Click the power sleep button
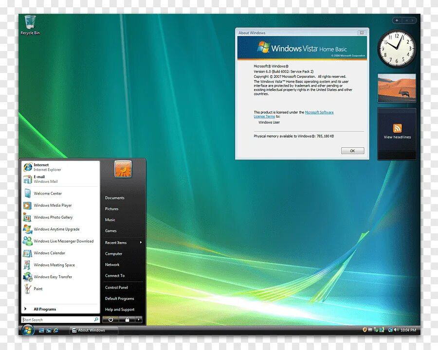Viewport: 438px width, 350px height. 110,319
